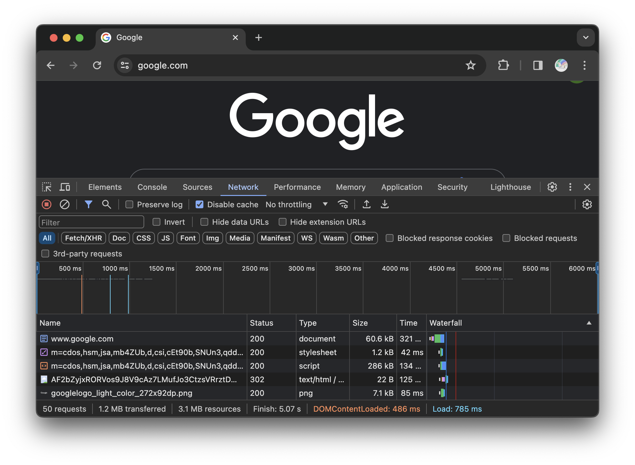
Task: Switch to the Console tab
Action: pos(152,187)
